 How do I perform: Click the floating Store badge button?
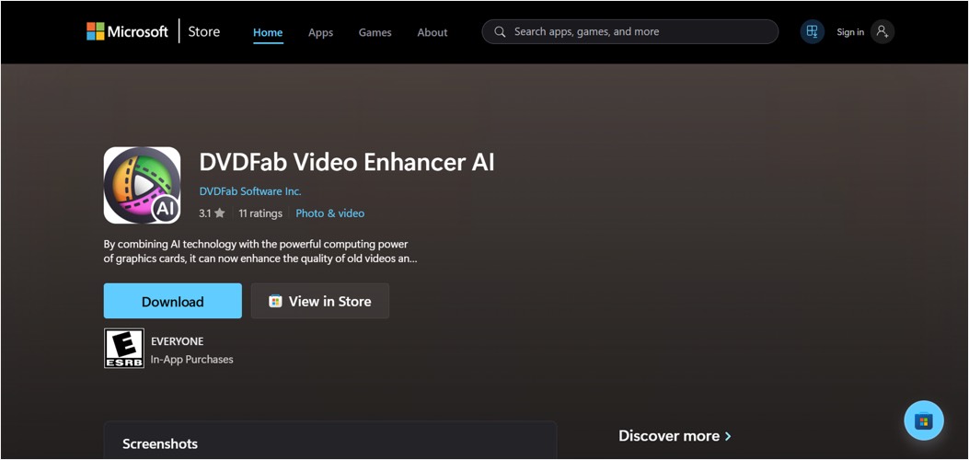[924, 420]
